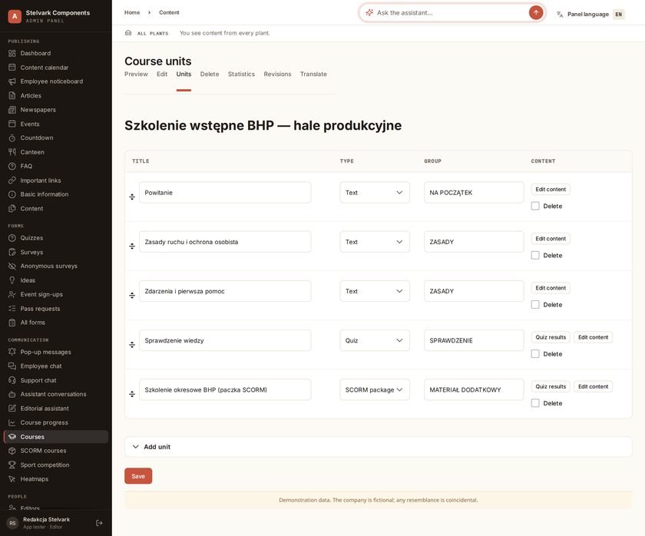Click the assistant send arrow button
Image resolution: width=645 pixels, height=536 pixels.
[x=536, y=13]
